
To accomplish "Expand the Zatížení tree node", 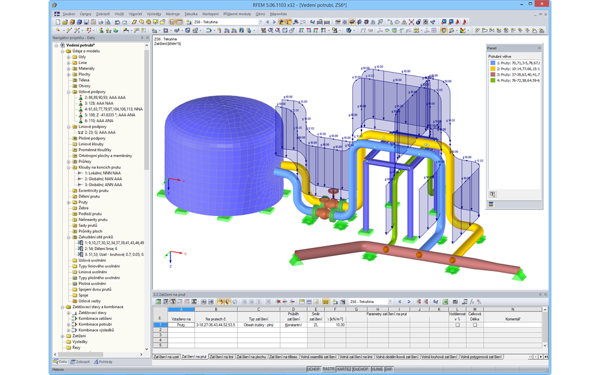I will [62, 336].
